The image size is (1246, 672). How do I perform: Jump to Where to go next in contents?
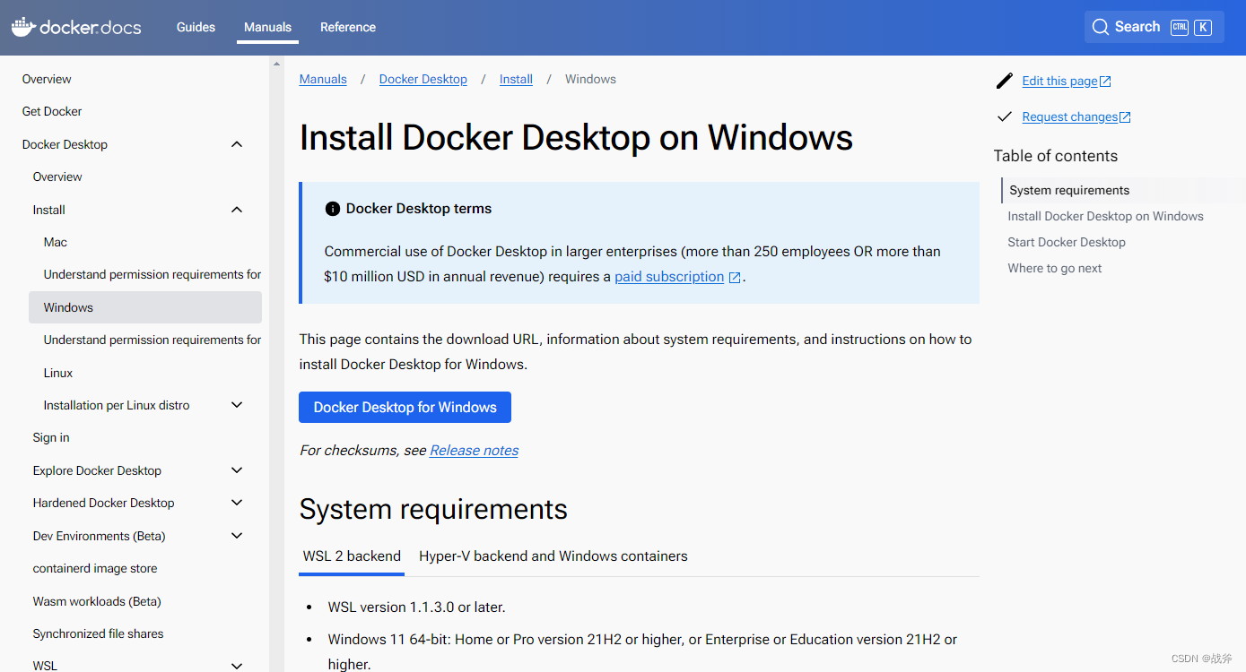click(1055, 268)
